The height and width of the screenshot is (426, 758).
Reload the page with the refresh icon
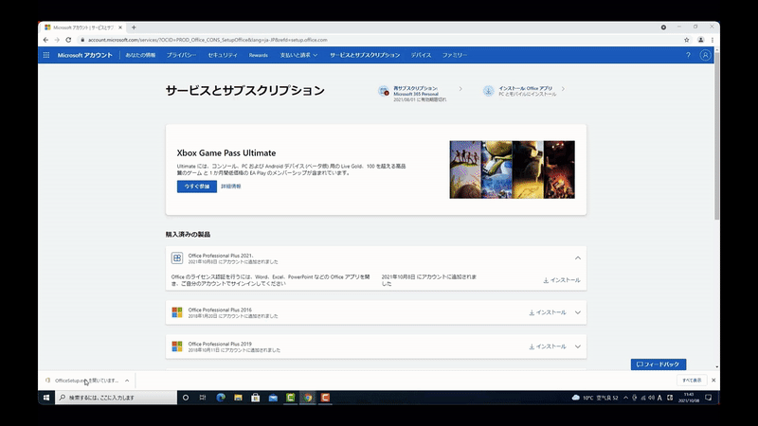68,40
